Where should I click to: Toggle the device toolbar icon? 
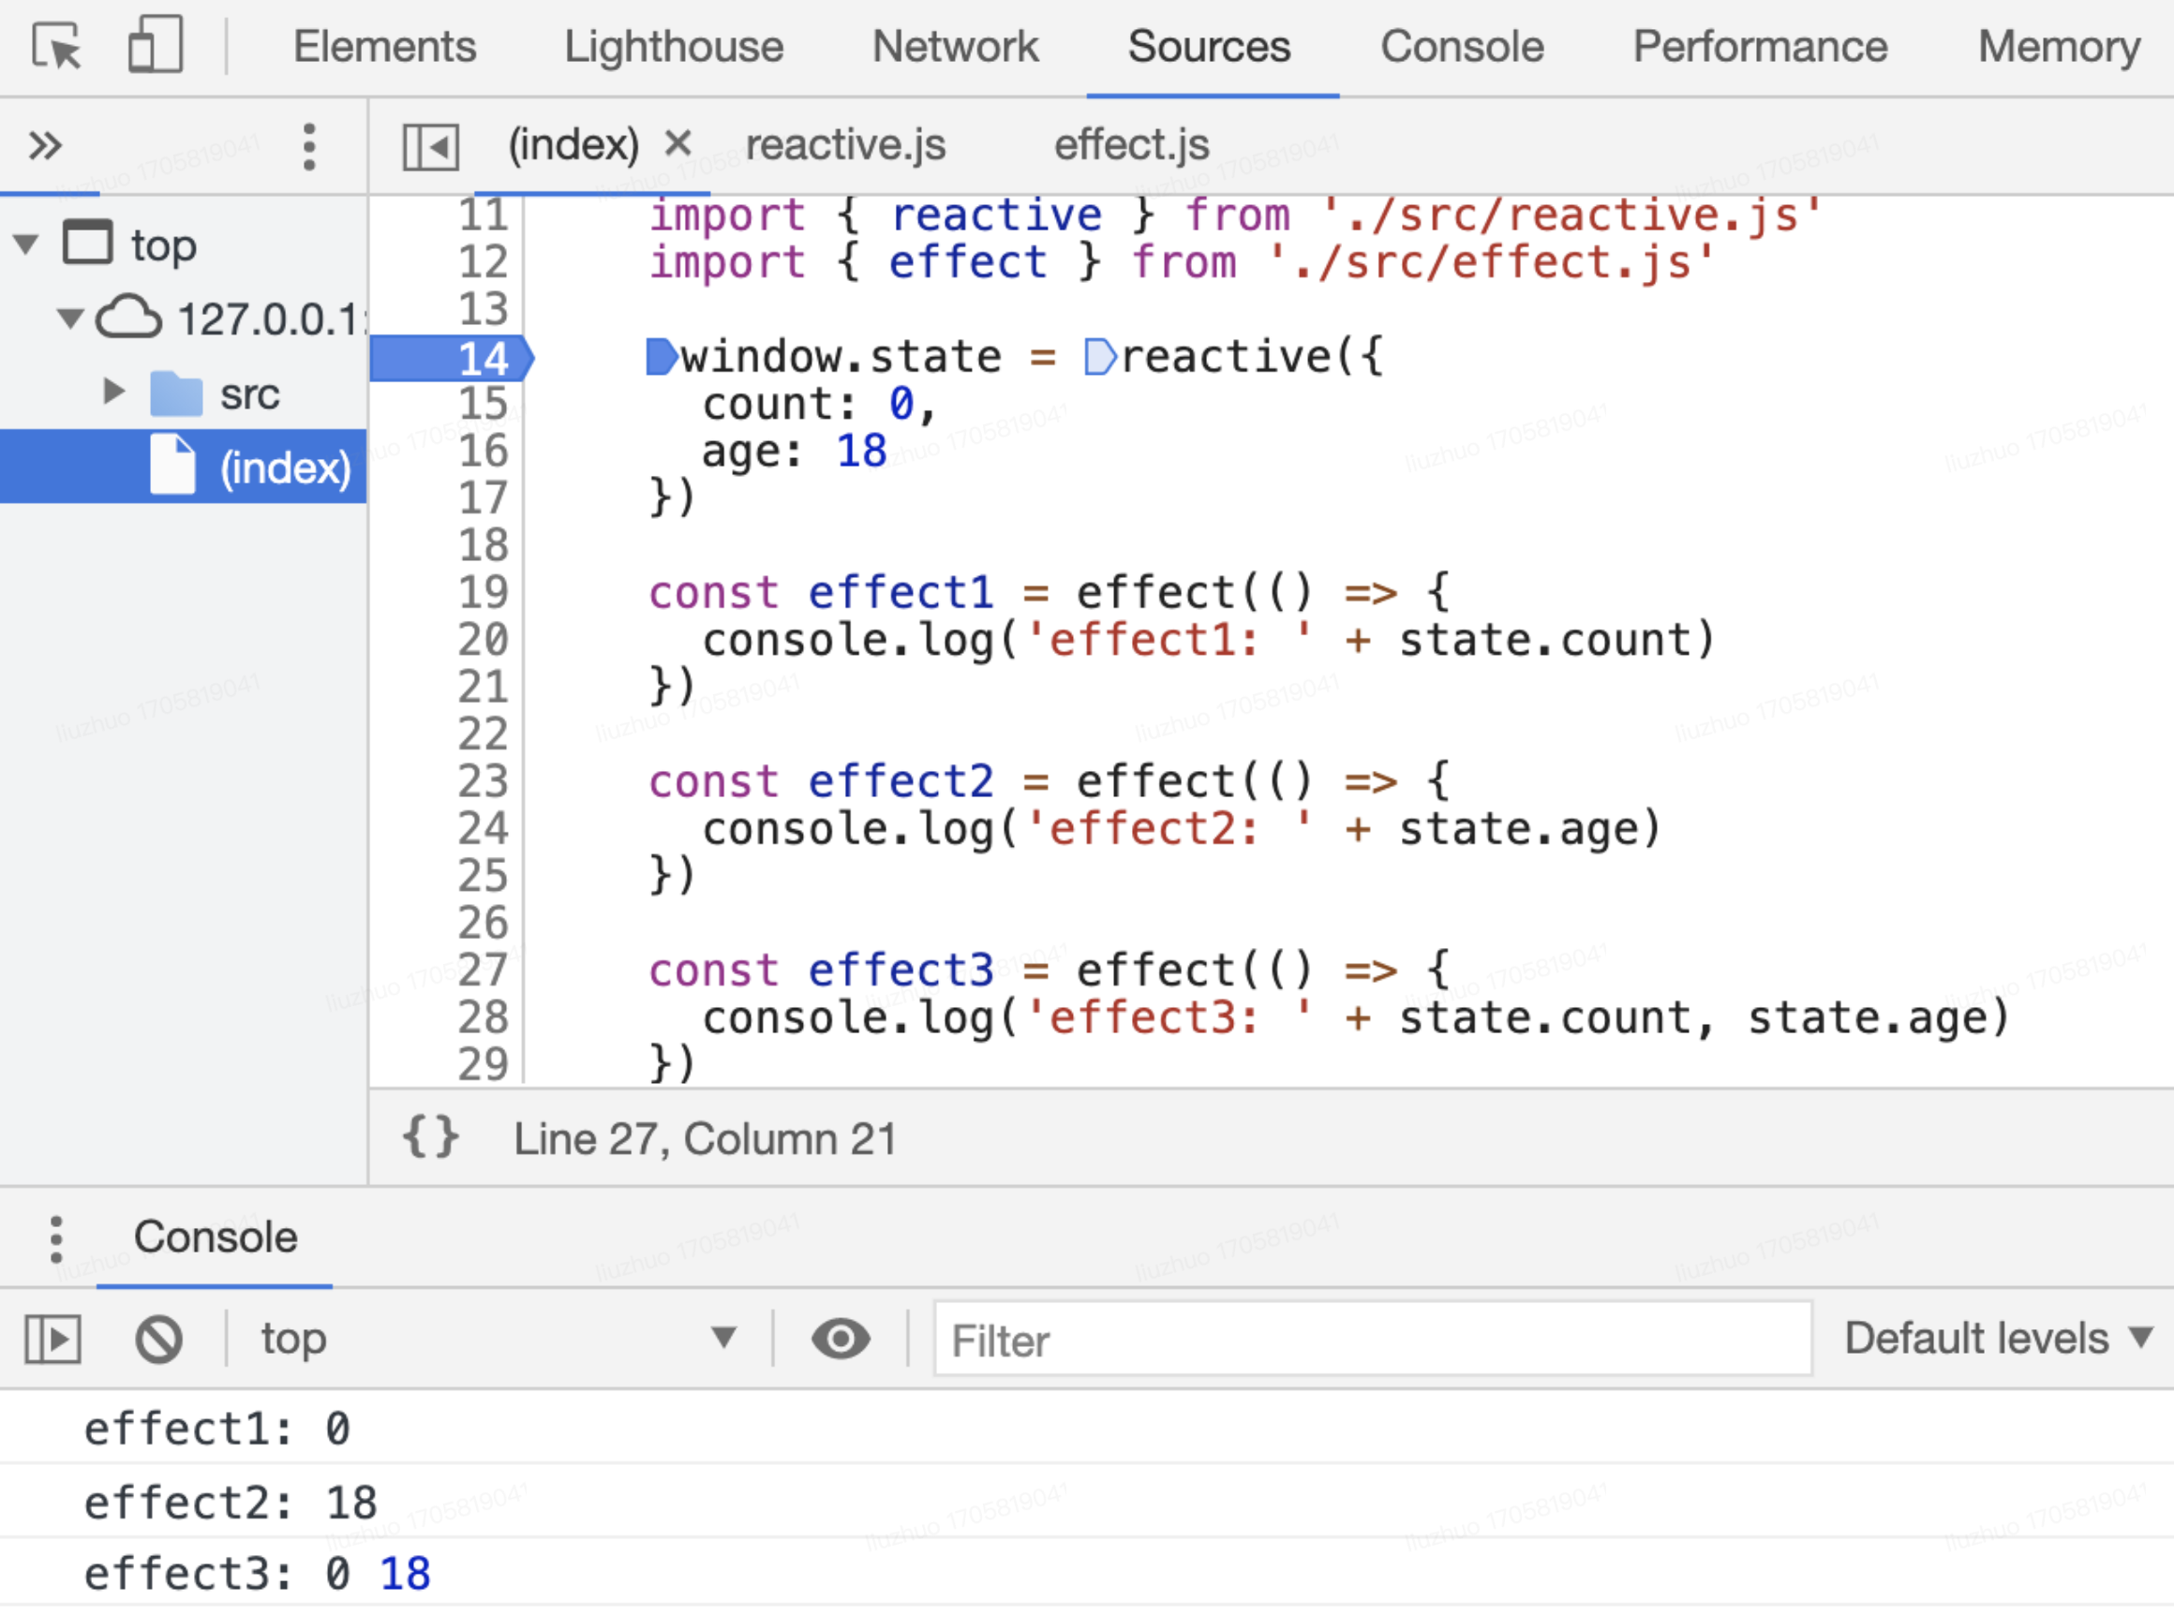point(156,45)
